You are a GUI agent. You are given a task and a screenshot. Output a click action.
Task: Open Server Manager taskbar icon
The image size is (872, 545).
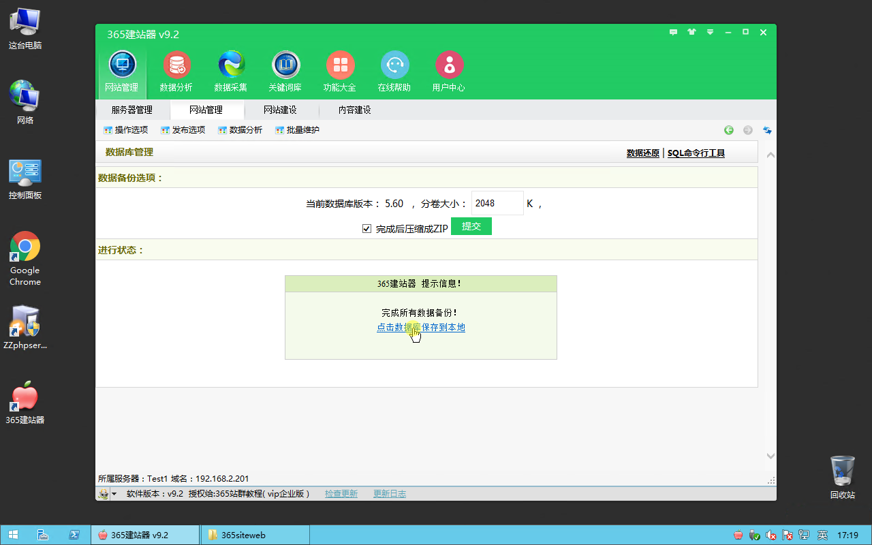click(42, 535)
